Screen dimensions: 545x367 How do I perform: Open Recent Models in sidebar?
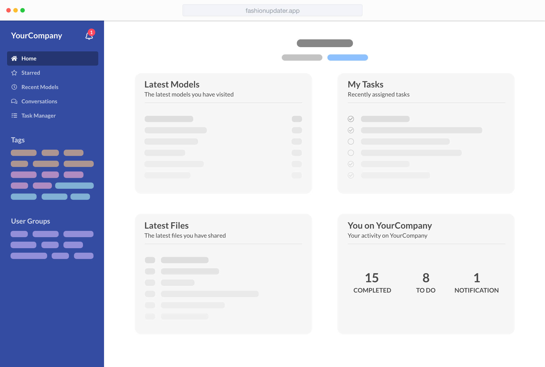pyautogui.click(x=40, y=87)
